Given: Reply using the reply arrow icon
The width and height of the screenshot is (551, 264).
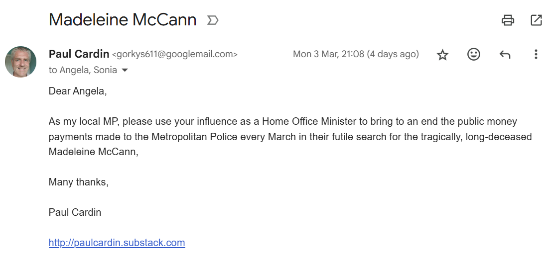Looking at the screenshot, I should [505, 54].
